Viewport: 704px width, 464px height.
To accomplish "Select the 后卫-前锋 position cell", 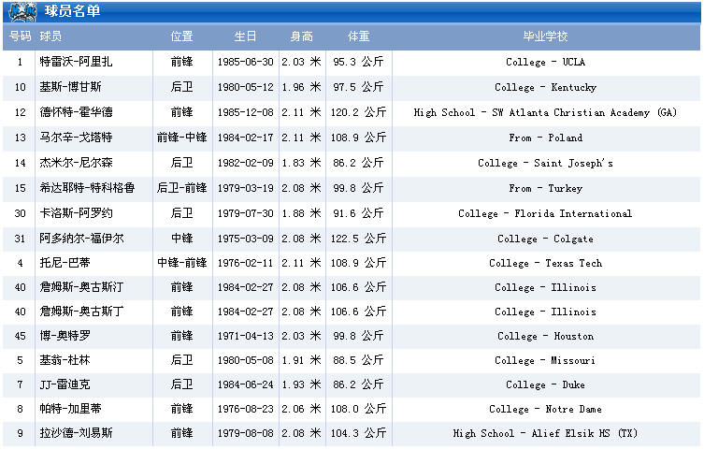I will point(181,187).
